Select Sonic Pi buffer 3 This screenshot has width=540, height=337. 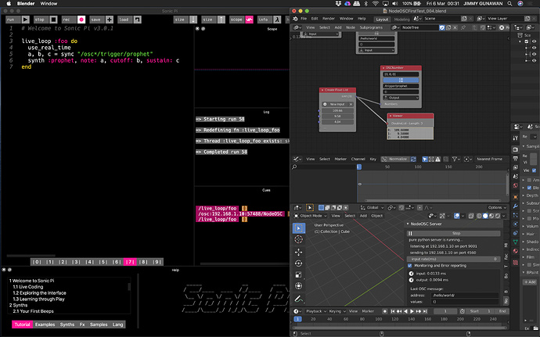[76, 262]
